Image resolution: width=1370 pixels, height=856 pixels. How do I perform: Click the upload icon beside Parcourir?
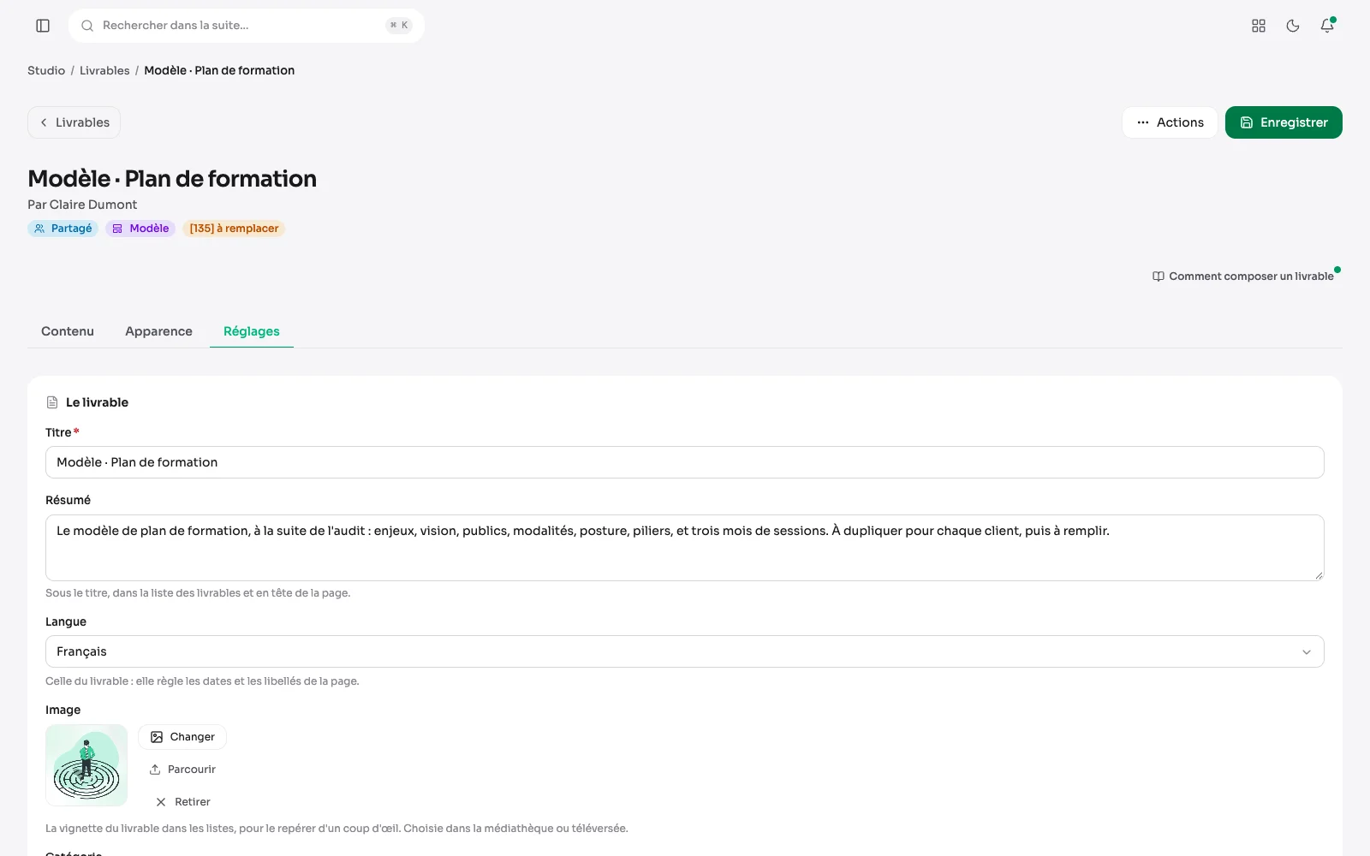point(155,770)
